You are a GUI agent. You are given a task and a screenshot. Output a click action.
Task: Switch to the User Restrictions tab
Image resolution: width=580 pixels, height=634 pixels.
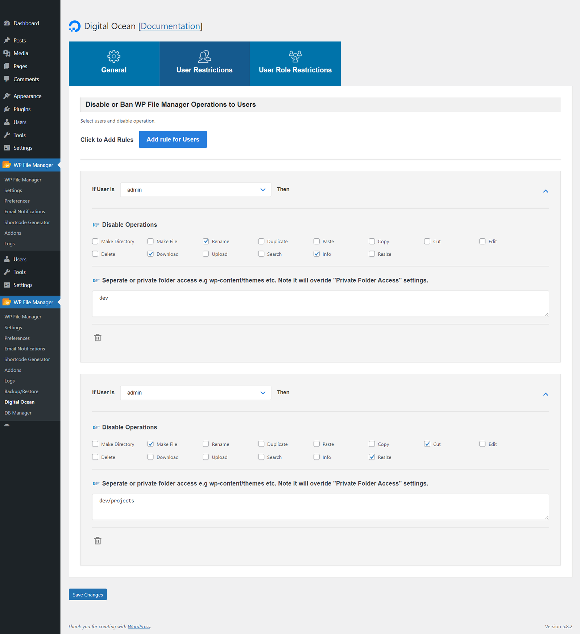tap(204, 64)
